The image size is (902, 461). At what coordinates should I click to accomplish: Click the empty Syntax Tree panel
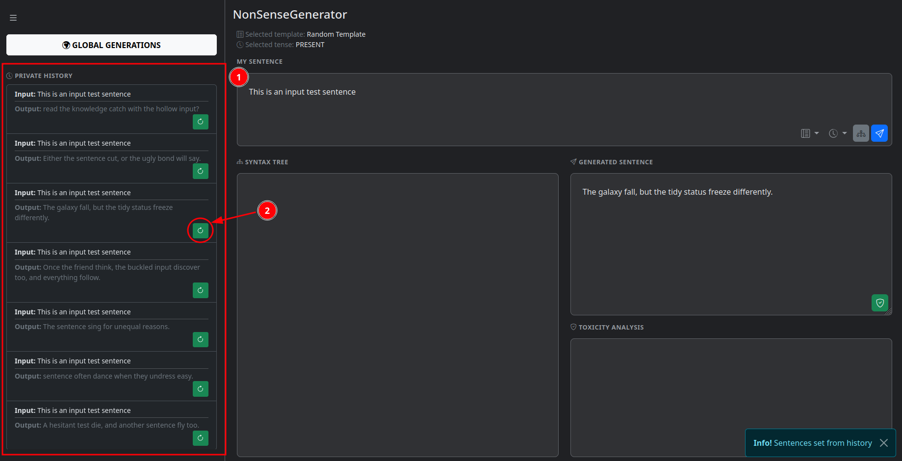(397, 314)
